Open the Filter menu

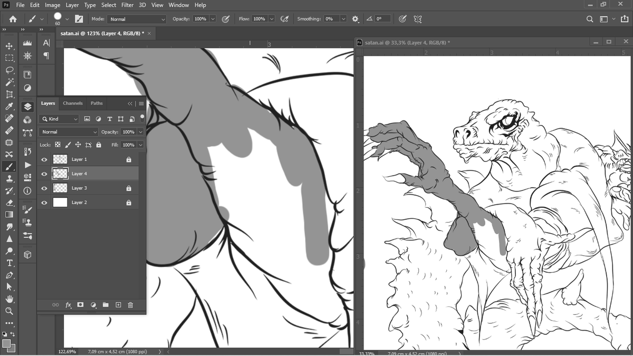pos(127,5)
